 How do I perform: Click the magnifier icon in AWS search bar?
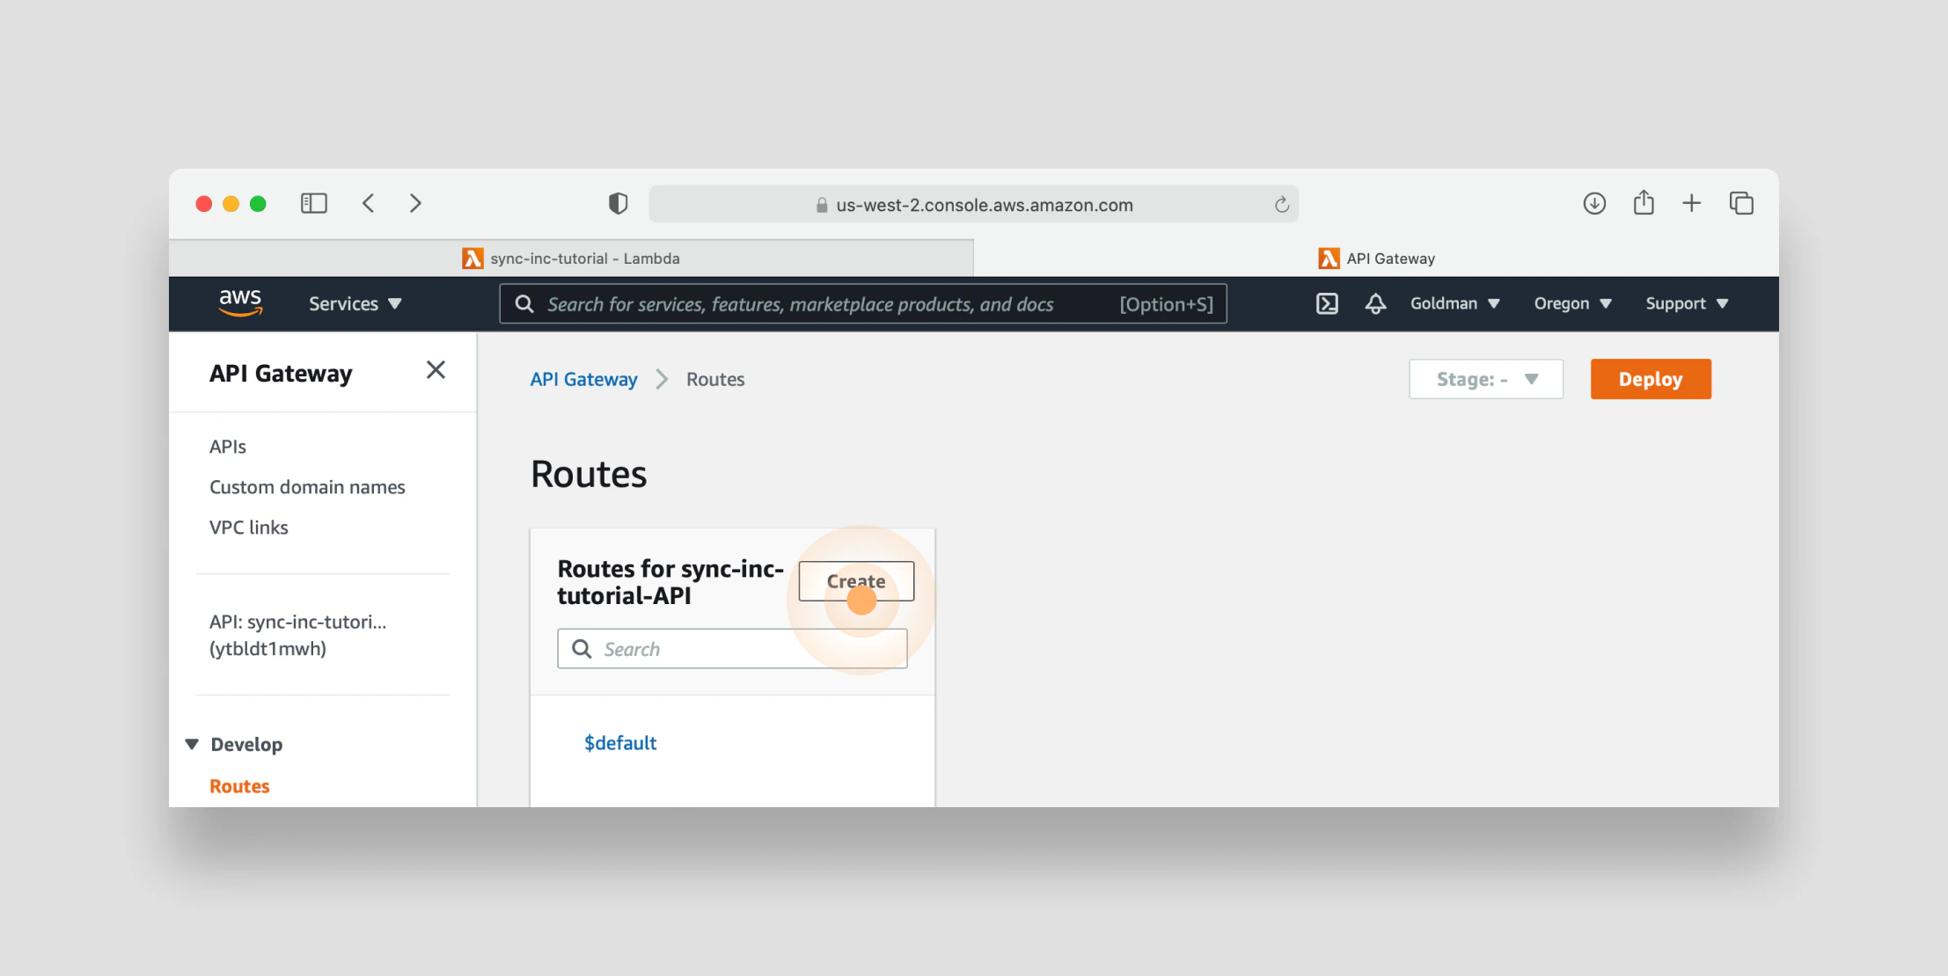tap(524, 304)
